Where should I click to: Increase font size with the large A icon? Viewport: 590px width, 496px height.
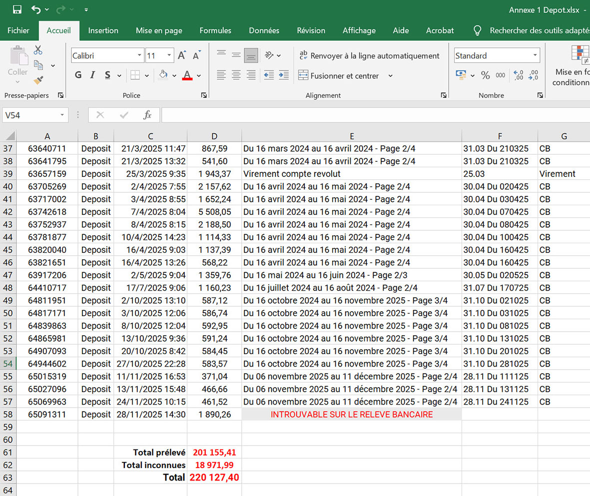[x=182, y=55]
